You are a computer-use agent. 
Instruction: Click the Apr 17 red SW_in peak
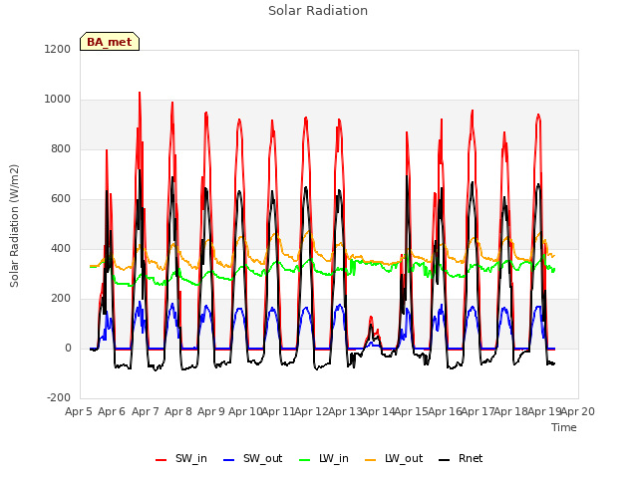coord(473,111)
